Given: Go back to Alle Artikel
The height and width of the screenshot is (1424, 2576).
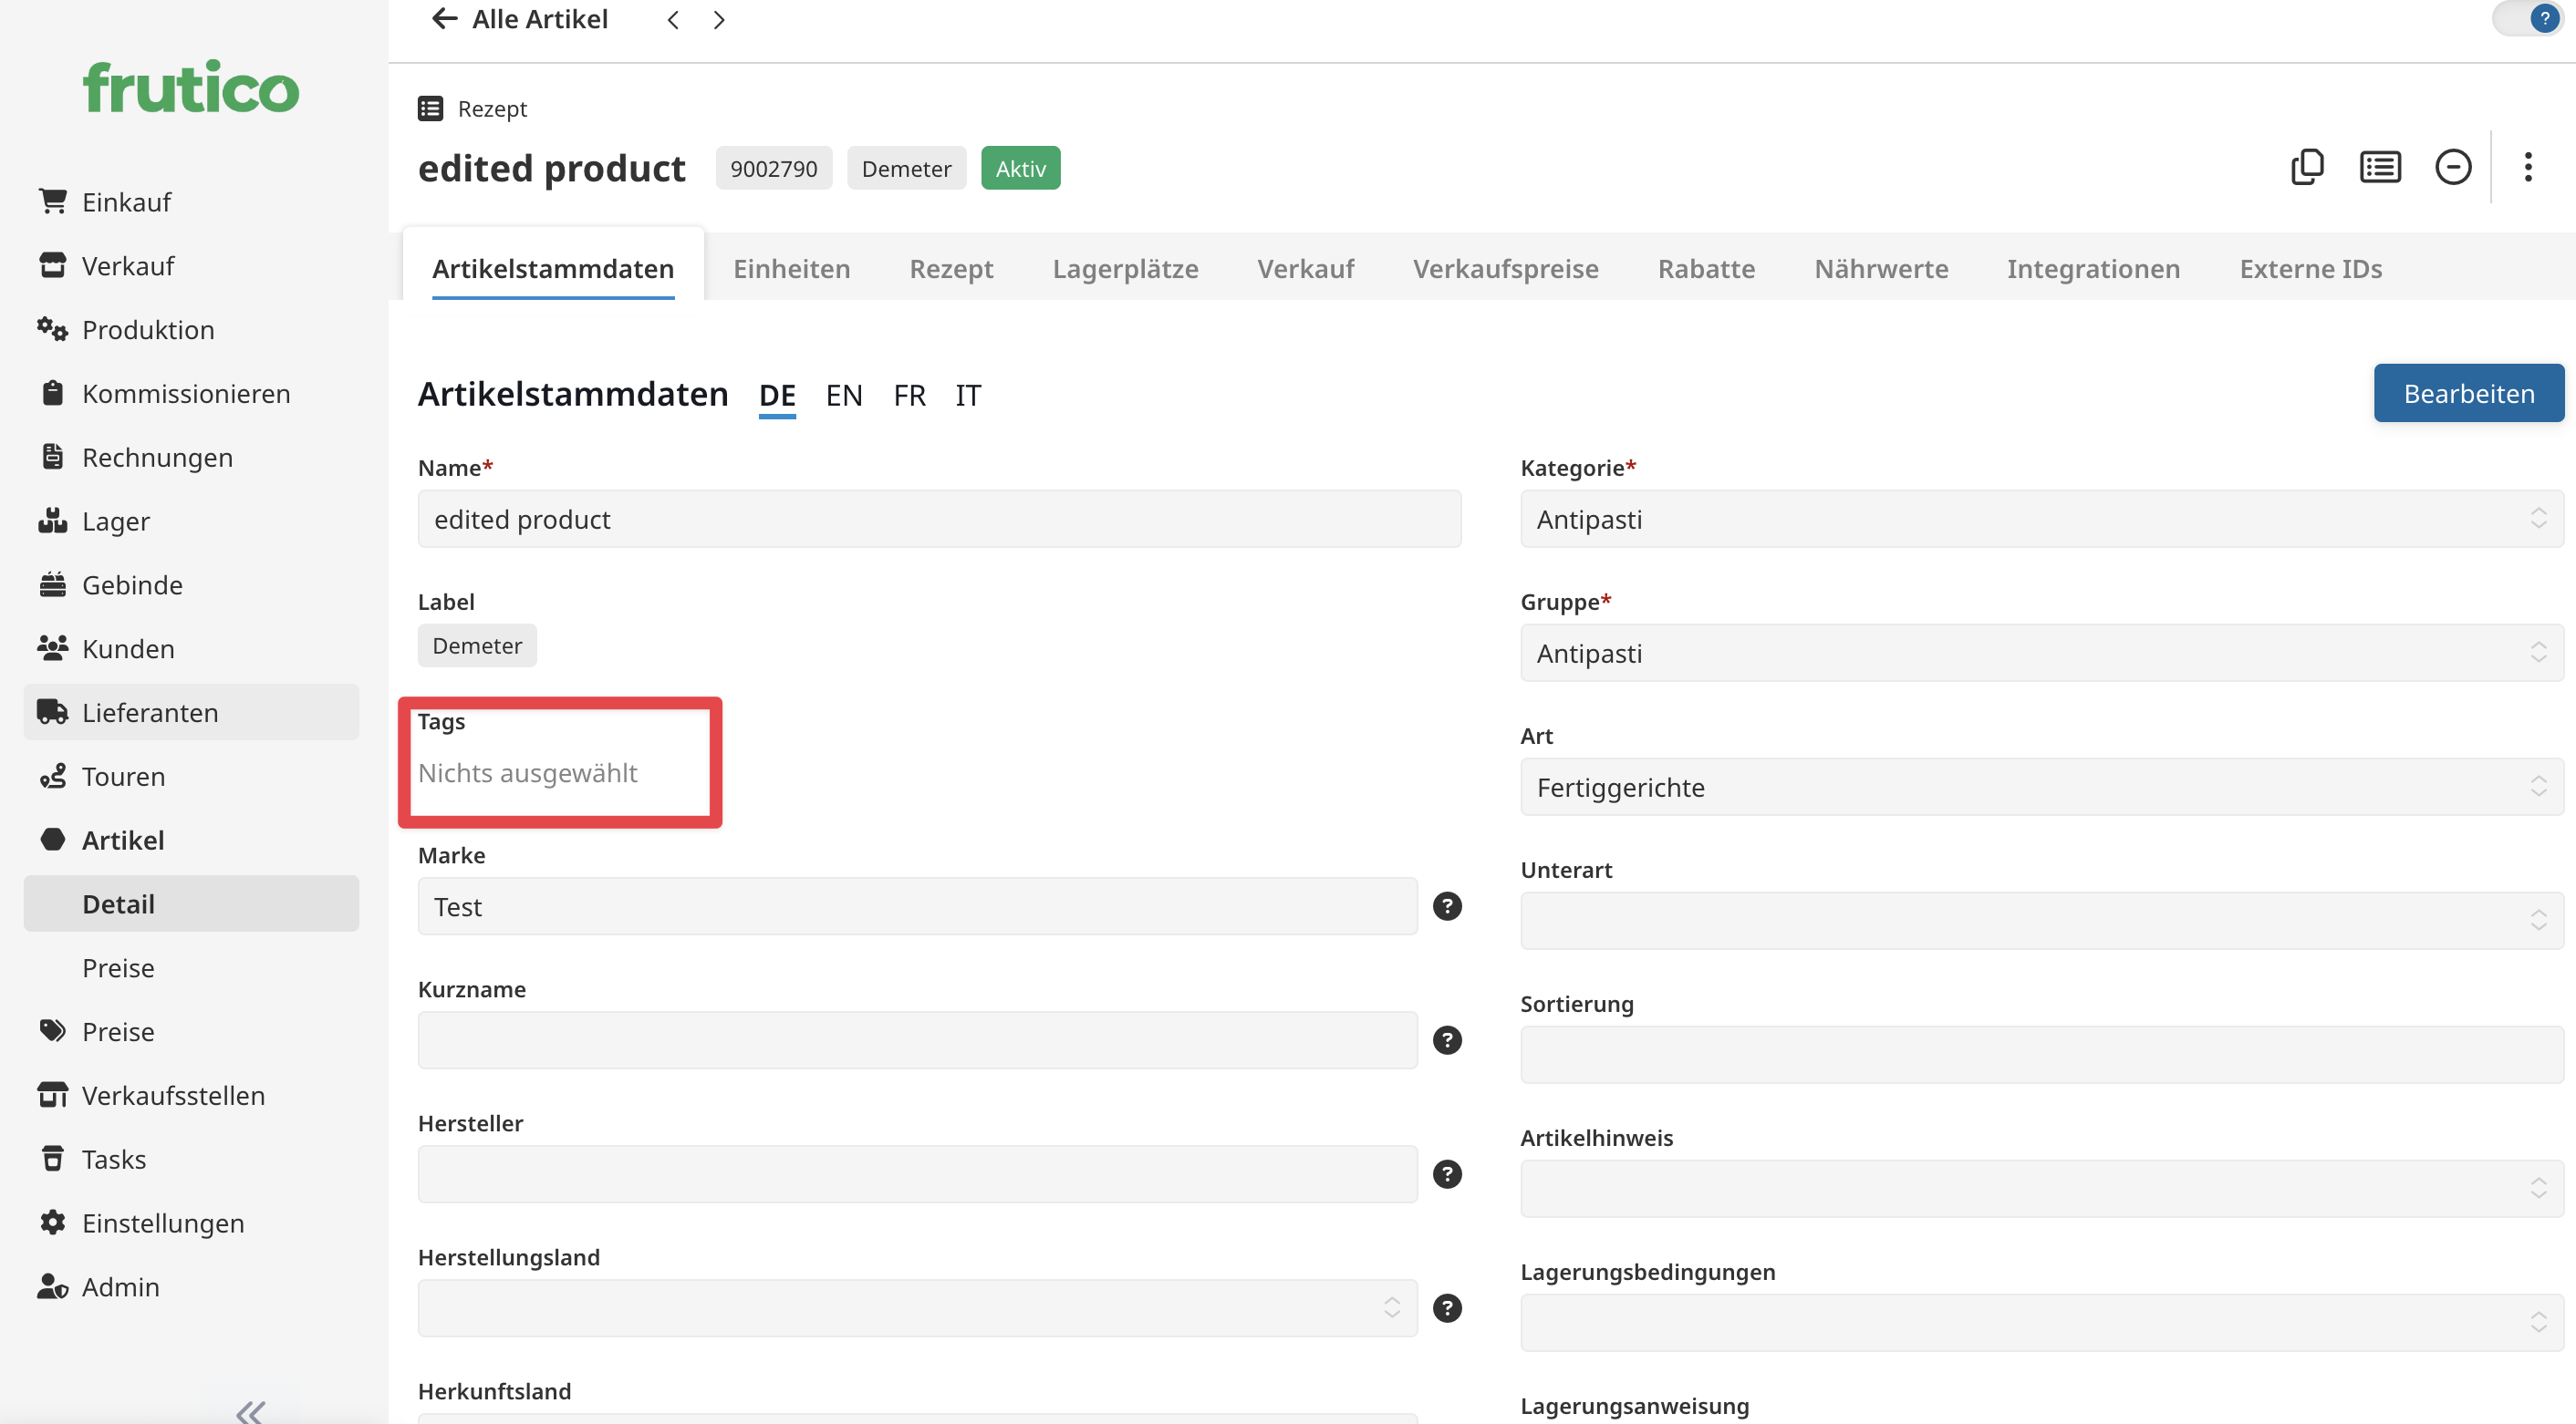Looking at the screenshot, I should (520, 20).
